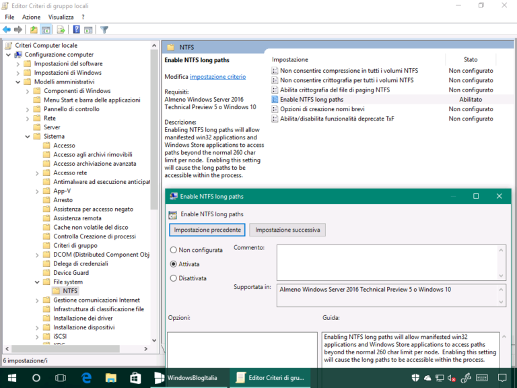Go up one folder level
This screenshot has height=388, width=517.
click(34, 30)
